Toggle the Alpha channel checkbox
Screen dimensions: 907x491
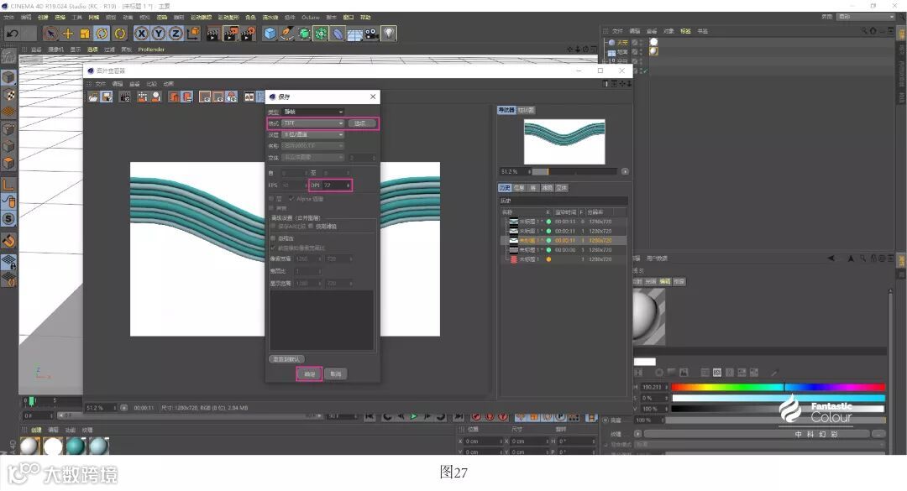coord(291,199)
